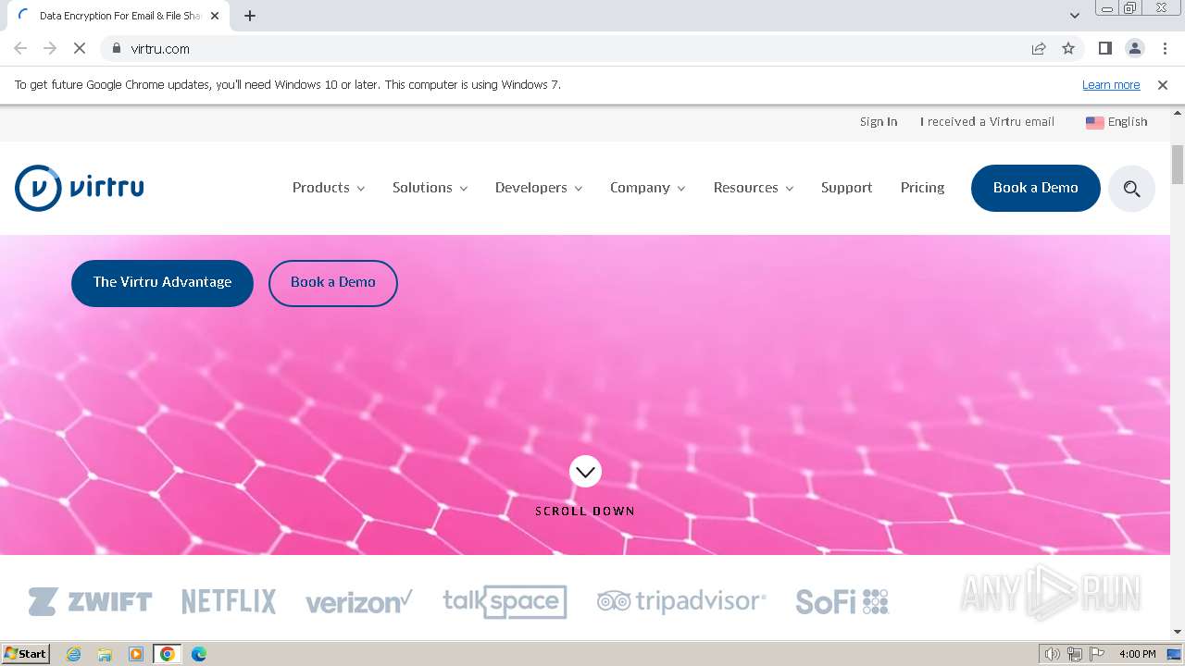Expand the Products menu
This screenshot has width=1185, height=666.
point(329,188)
